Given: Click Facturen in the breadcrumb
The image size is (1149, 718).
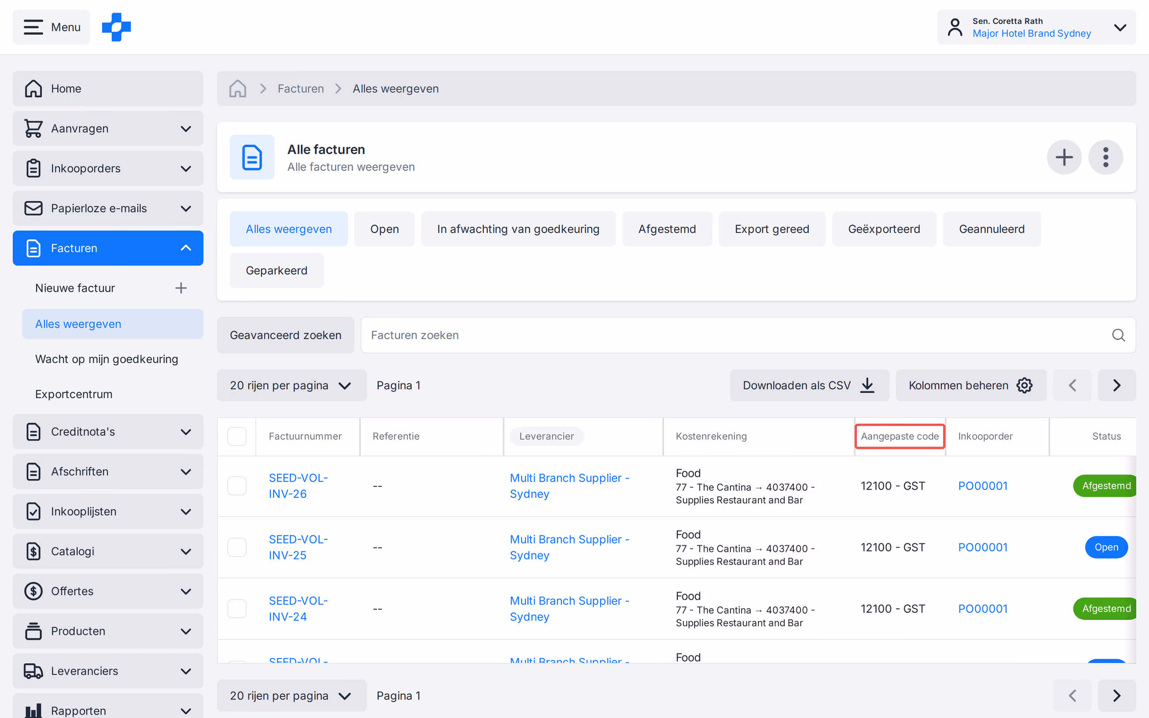Looking at the screenshot, I should click(301, 89).
